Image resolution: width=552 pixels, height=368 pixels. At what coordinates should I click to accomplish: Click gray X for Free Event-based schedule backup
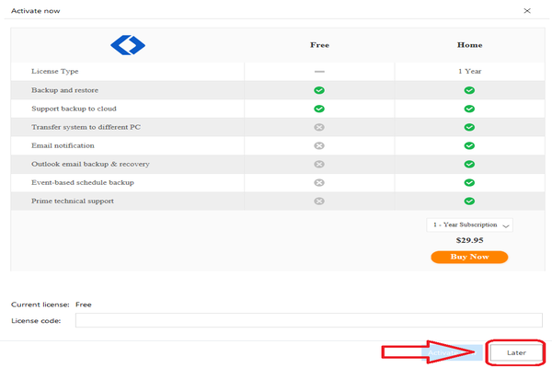(x=319, y=182)
